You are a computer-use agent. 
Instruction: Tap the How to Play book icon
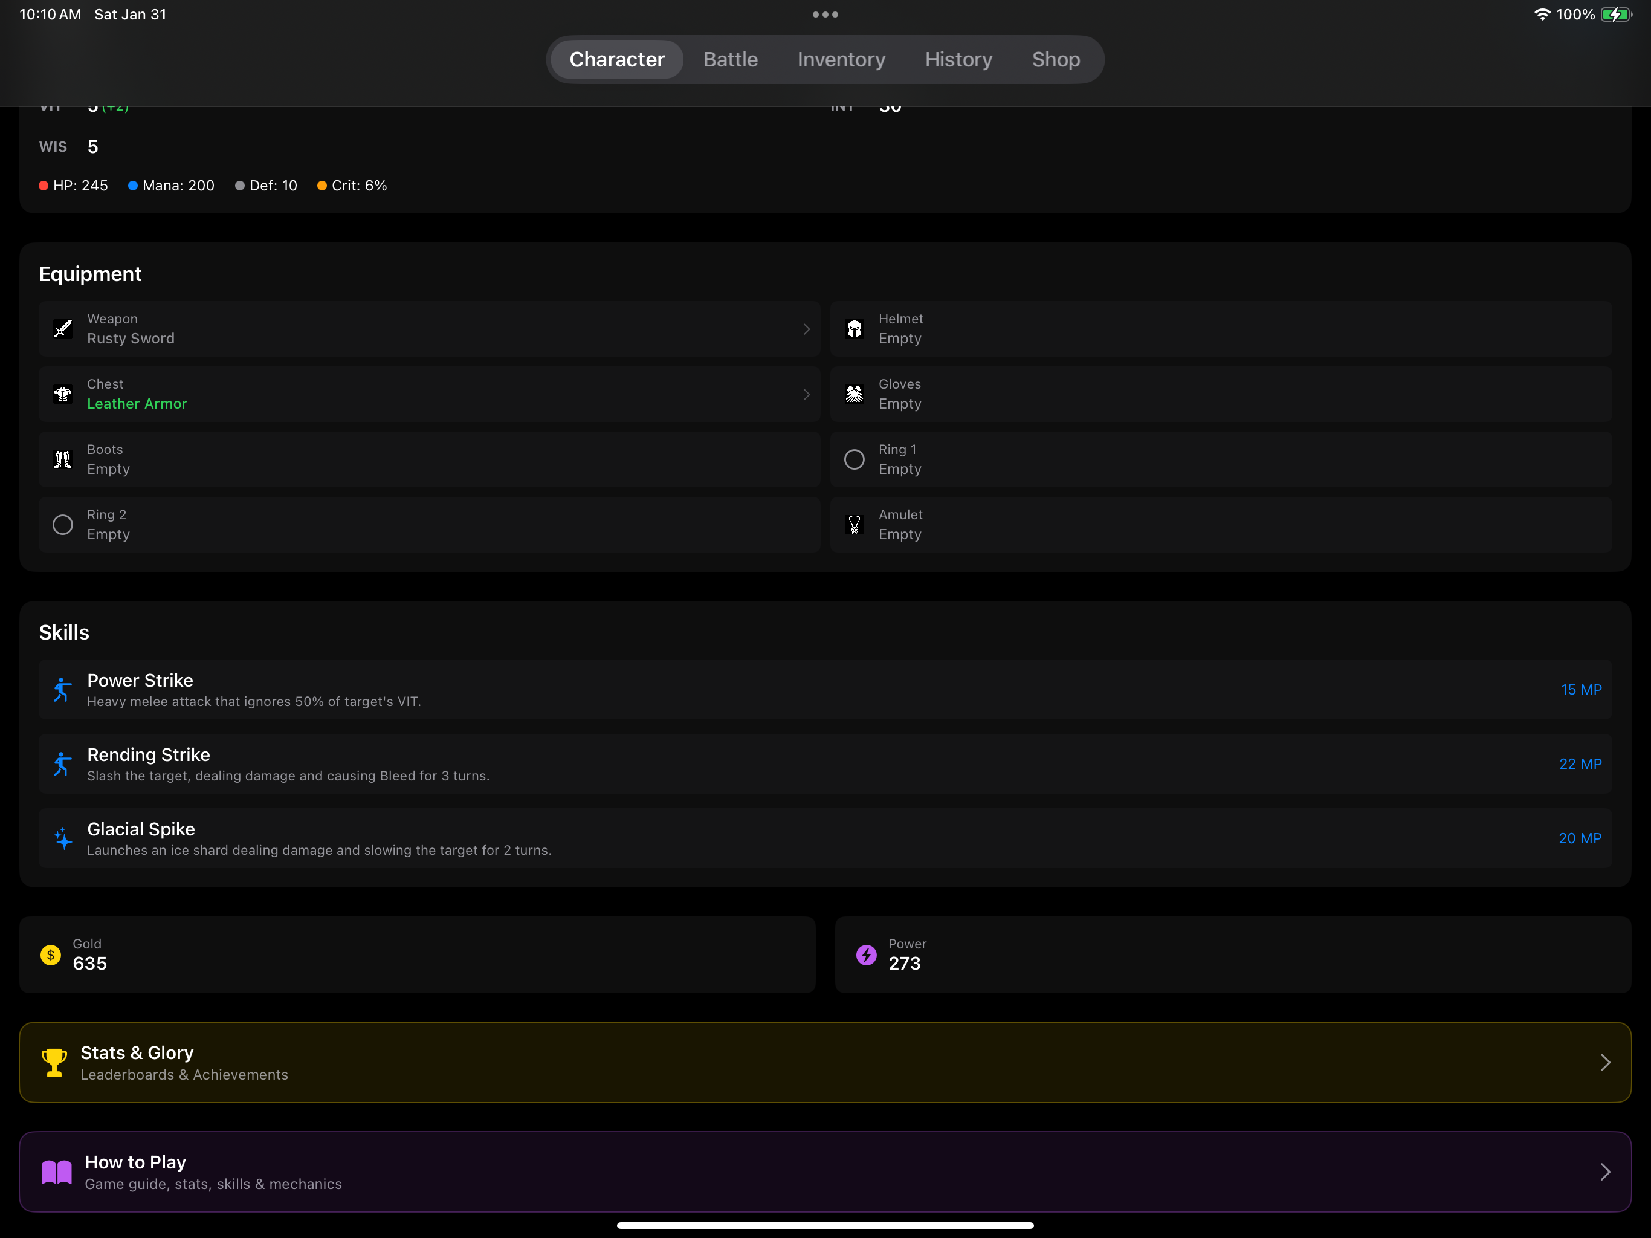pyautogui.click(x=56, y=1172)
